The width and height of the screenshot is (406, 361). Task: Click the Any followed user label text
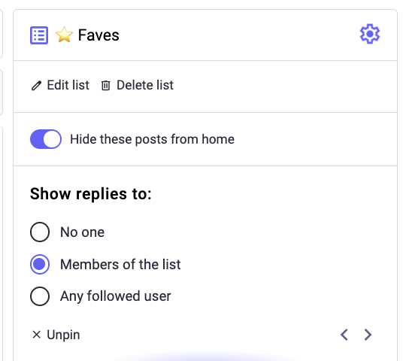[x=116, y=296]
